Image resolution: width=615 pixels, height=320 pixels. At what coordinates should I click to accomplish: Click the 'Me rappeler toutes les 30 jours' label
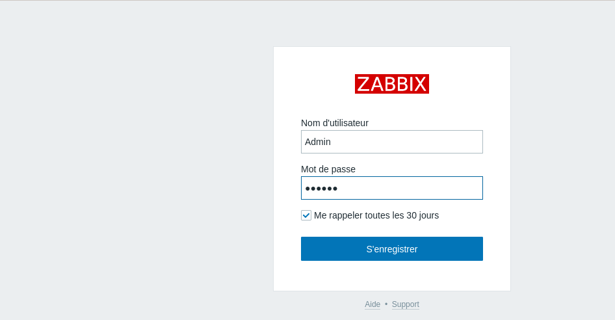point(376,215)
